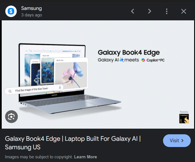
Task: Click the microphone icon in the search pill
Action: [60, 87]
